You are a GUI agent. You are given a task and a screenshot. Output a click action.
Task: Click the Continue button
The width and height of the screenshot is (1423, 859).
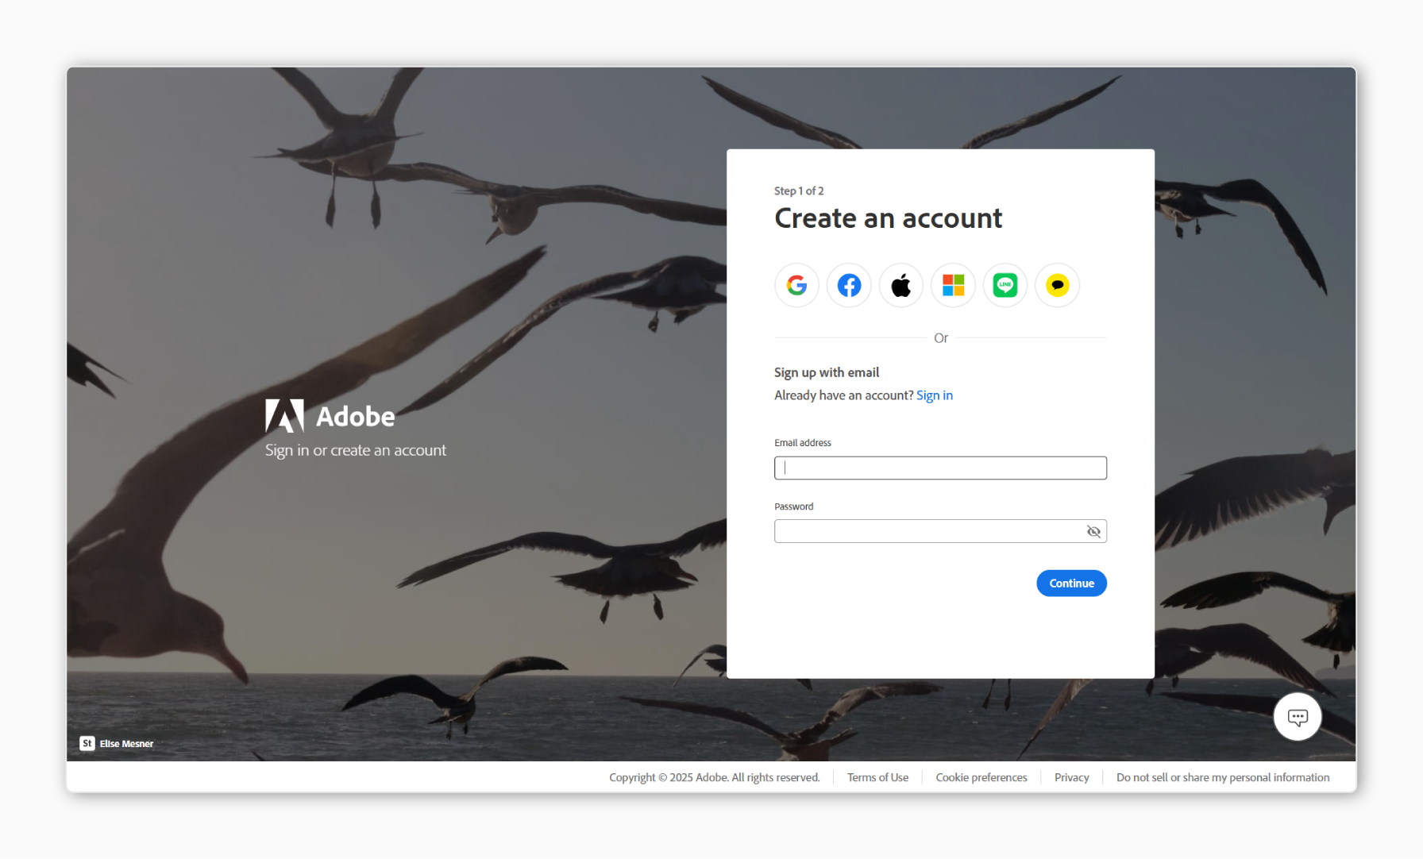point(1071,584)
